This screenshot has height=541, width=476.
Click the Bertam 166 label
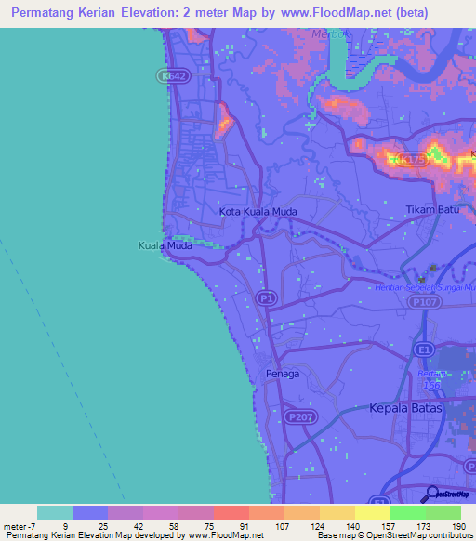(431, 379)
